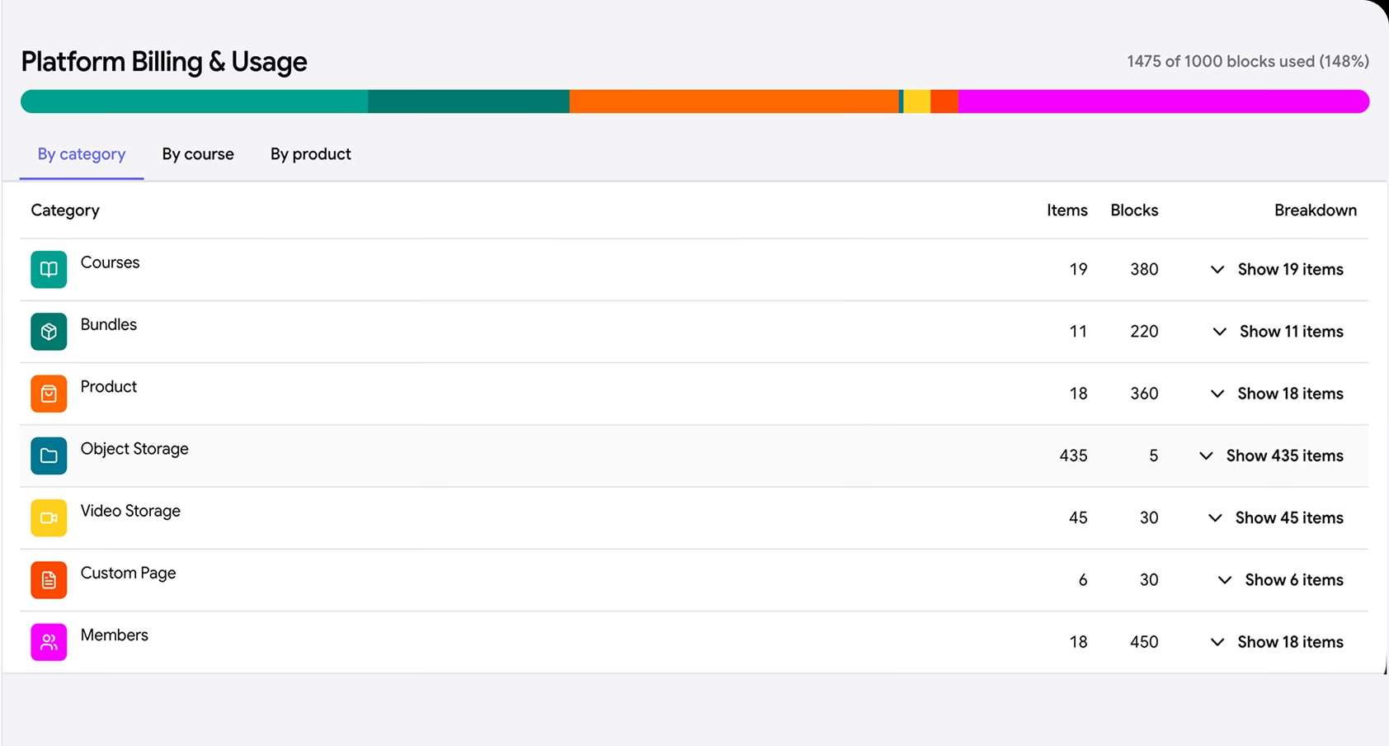
Task: Click the orange Product bag icon
Action: click(x=49, y=394)
